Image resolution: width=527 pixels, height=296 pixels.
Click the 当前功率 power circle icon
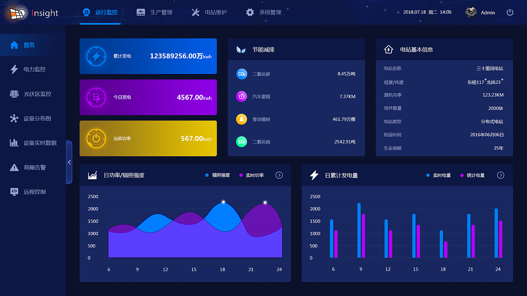96,139
